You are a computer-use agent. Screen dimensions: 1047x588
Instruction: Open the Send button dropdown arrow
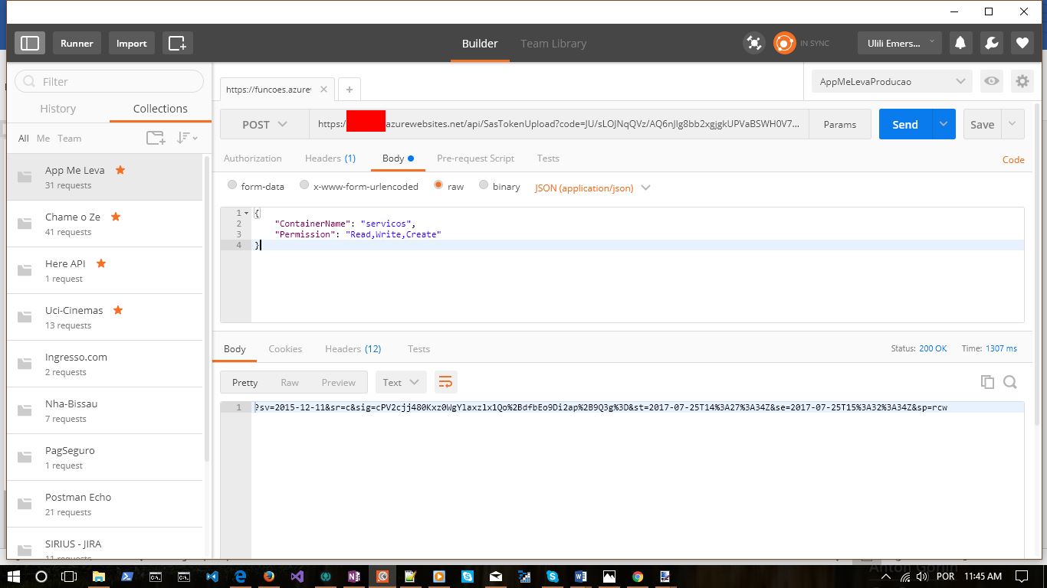pyautogui.click(x=944, y=124)
